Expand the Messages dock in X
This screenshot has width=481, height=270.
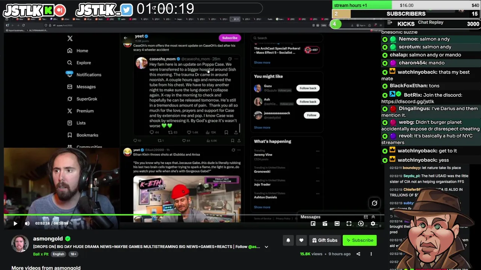pos(373,217)
